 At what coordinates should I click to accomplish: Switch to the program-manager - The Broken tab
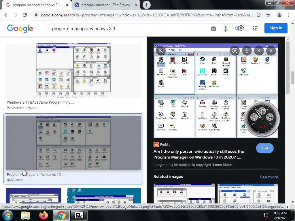pyautogui.click(x=105, y=5)
